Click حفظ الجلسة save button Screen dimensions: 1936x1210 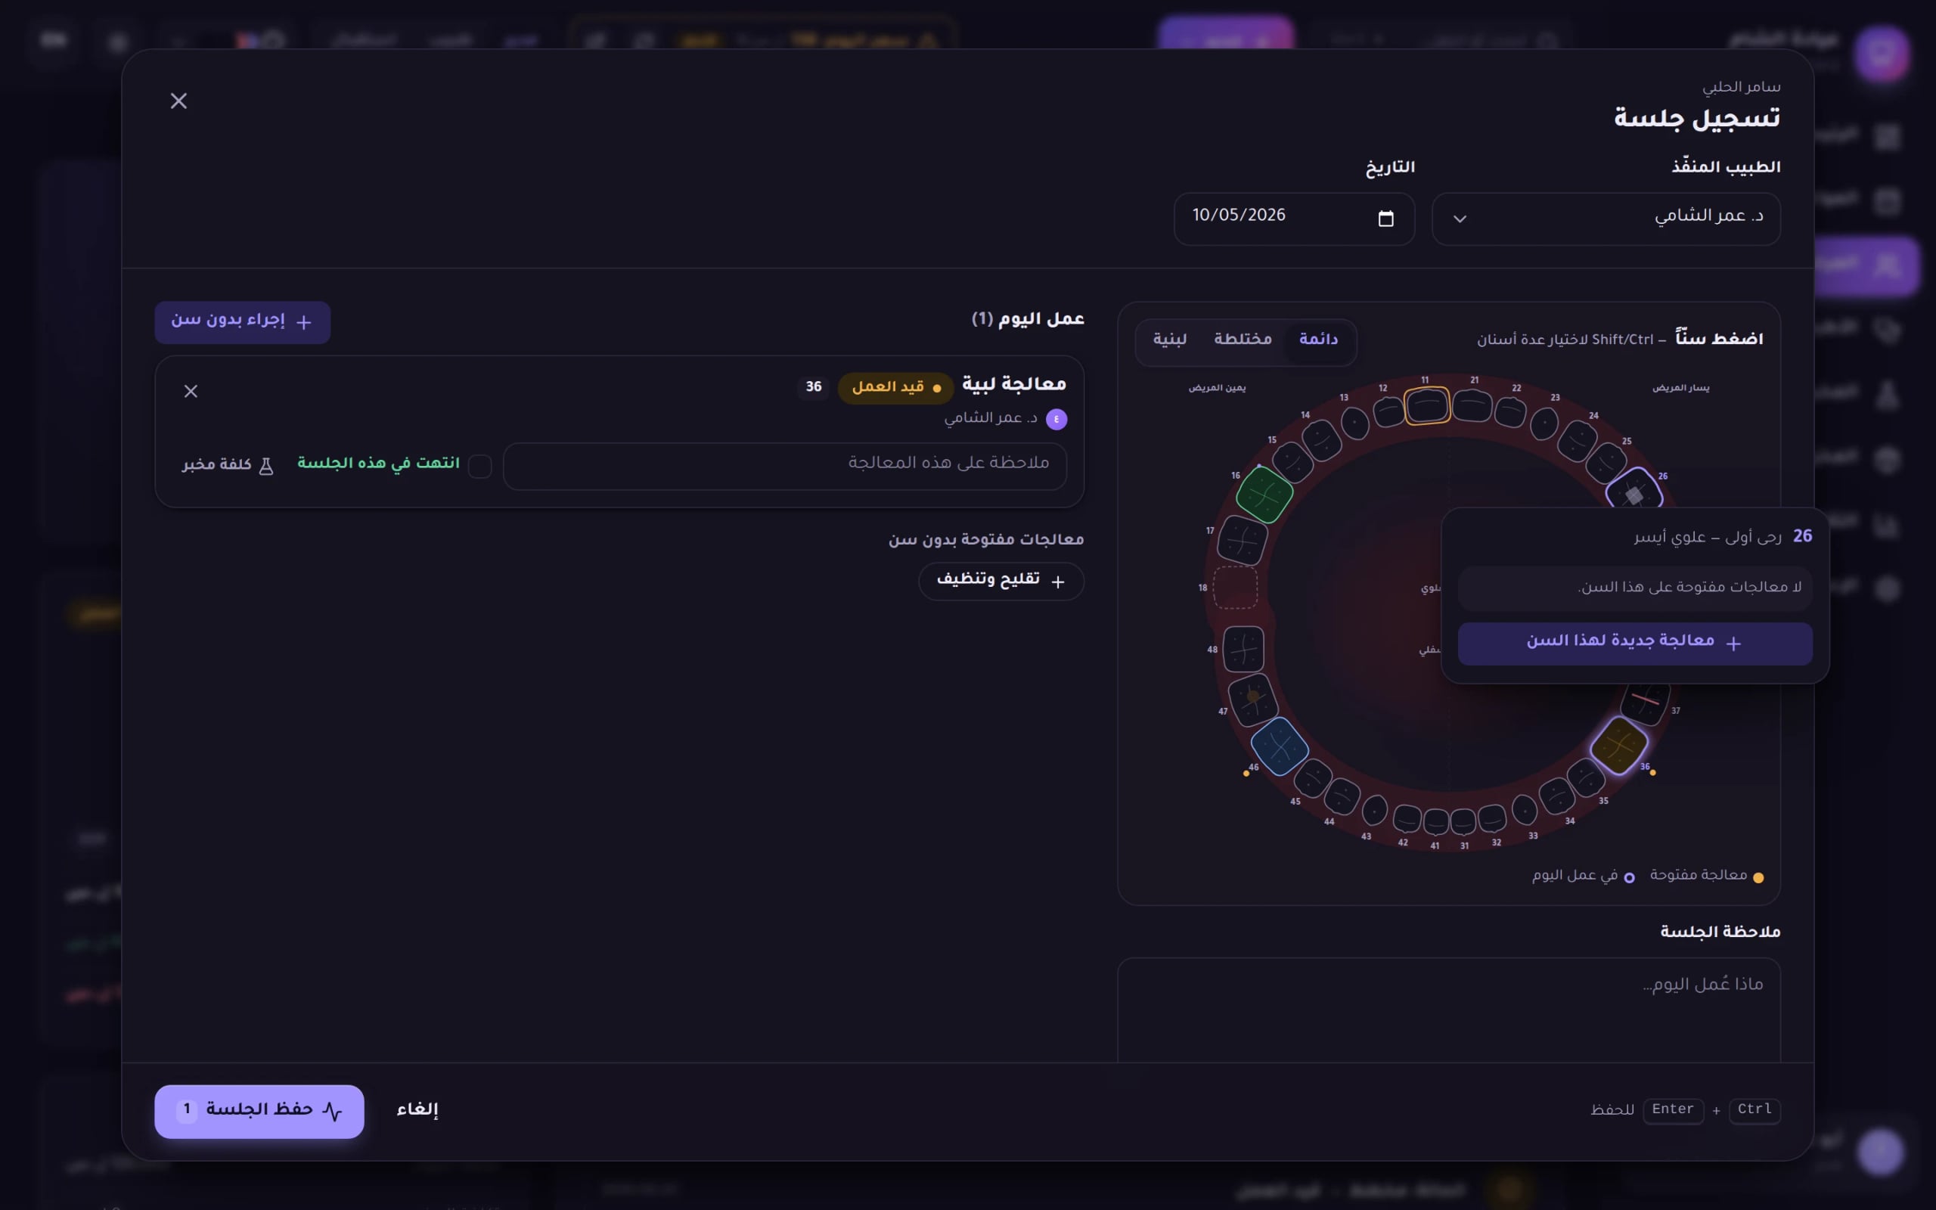(x=259, y=1111)
